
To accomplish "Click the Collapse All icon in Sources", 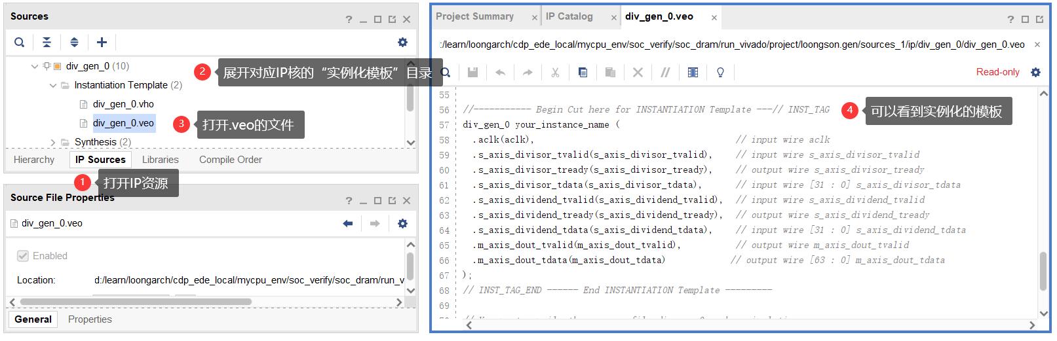I will tap(47, 43).
